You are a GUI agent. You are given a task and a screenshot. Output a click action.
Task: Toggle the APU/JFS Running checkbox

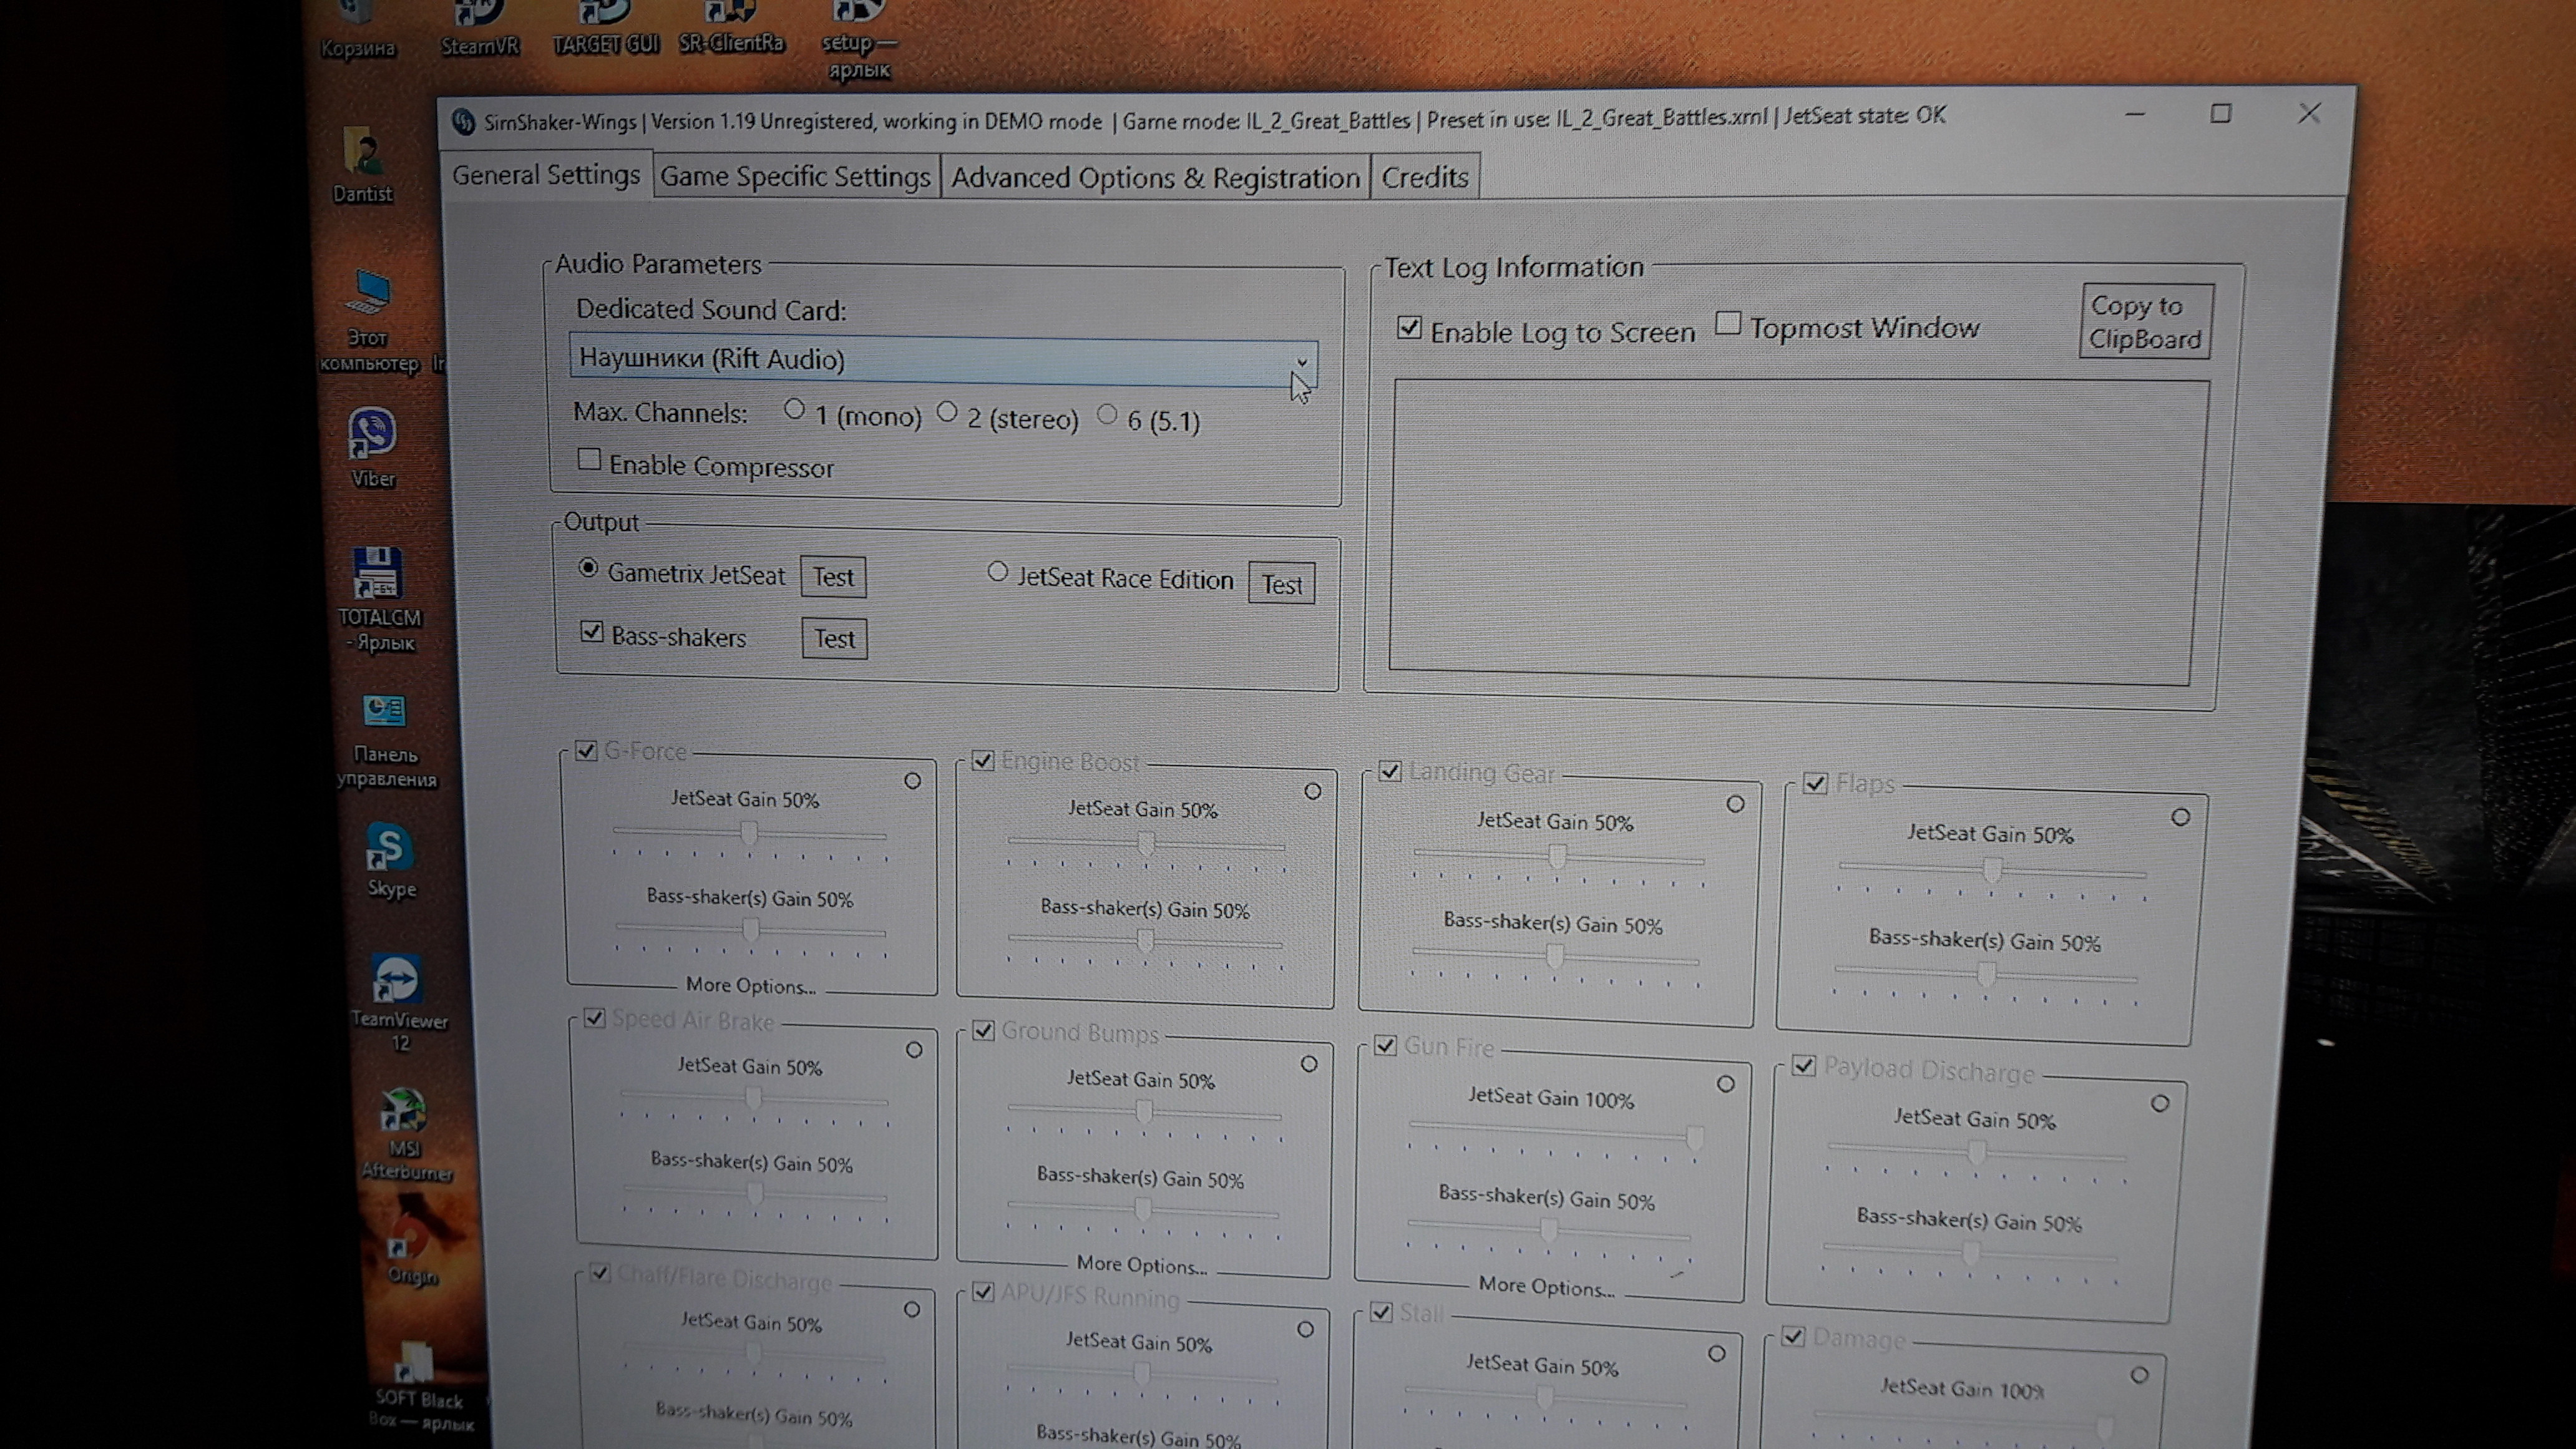[x=983, y=1292]
